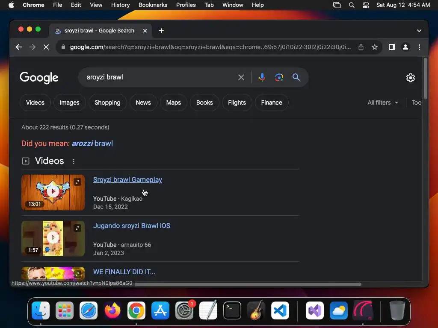Open Terminal from the Dock
Viewport: 438px width, 328px height.
click(x=232, y=310)
